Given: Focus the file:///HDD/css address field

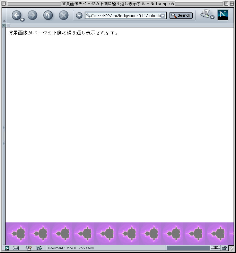Looking at the screenshot, I should [x=126, y=16].
